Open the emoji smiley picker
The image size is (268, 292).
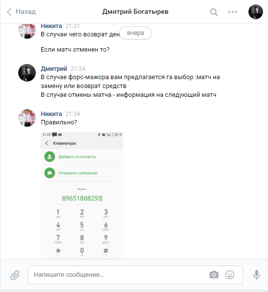tap(230, 275)
